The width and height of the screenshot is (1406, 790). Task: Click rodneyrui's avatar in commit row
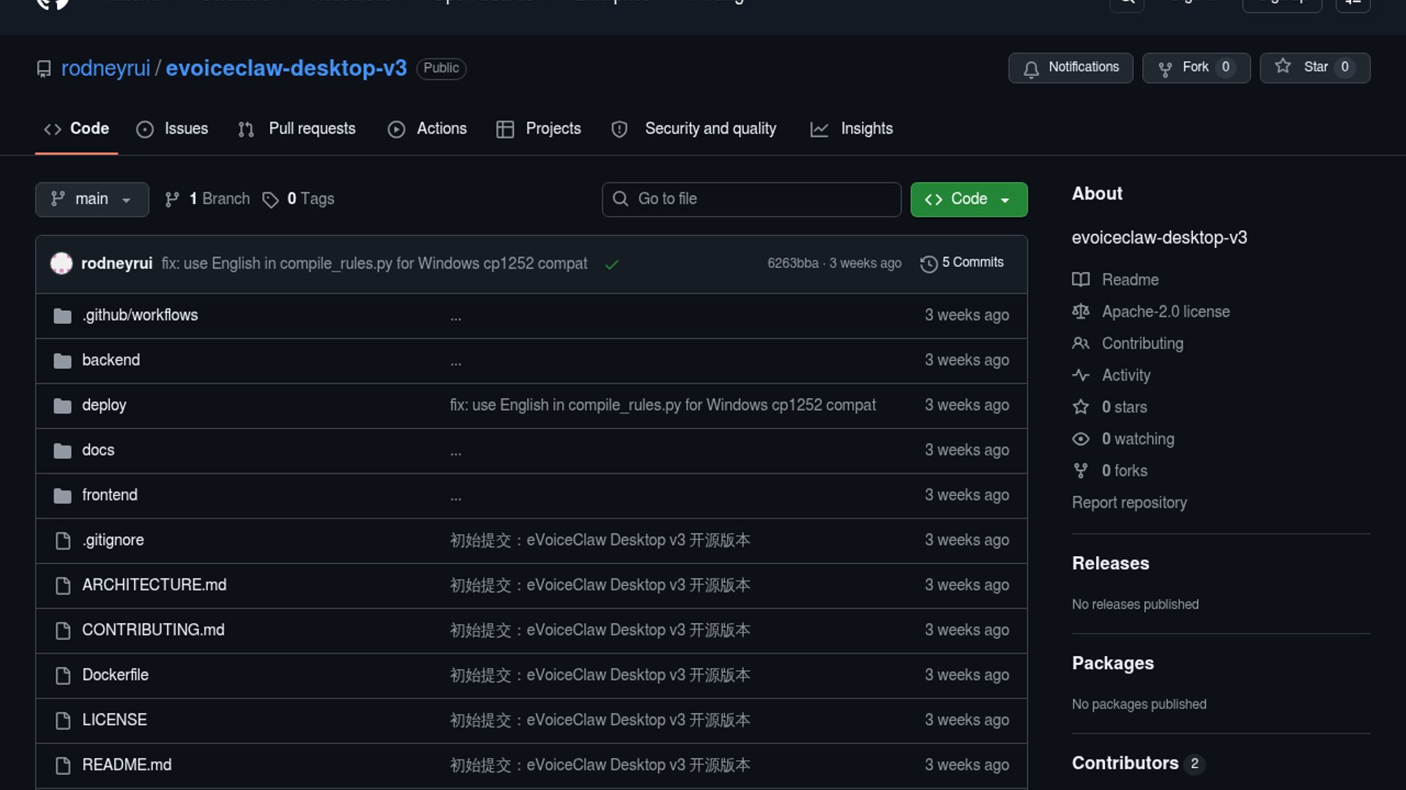point(62,263)
